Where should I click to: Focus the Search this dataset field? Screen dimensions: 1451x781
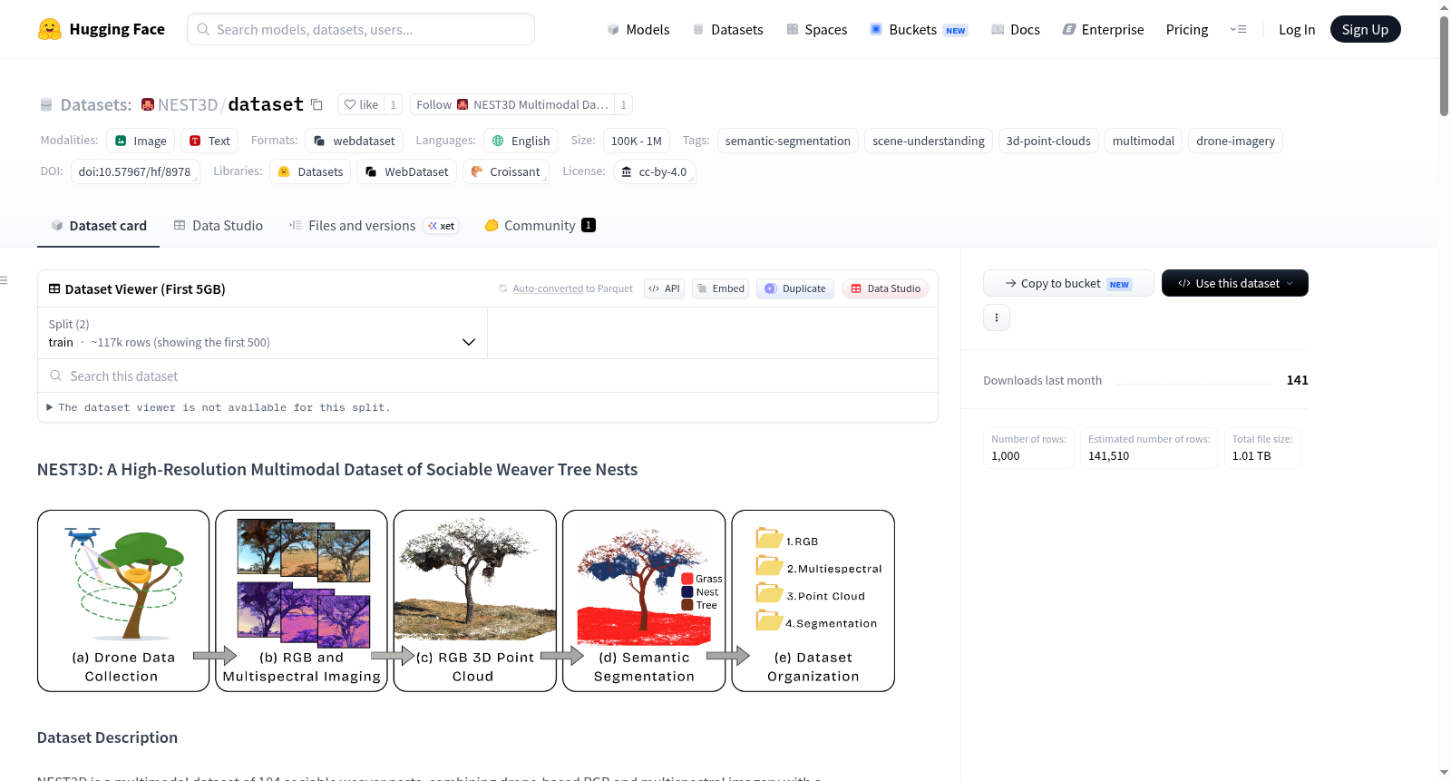pos(488,376)
